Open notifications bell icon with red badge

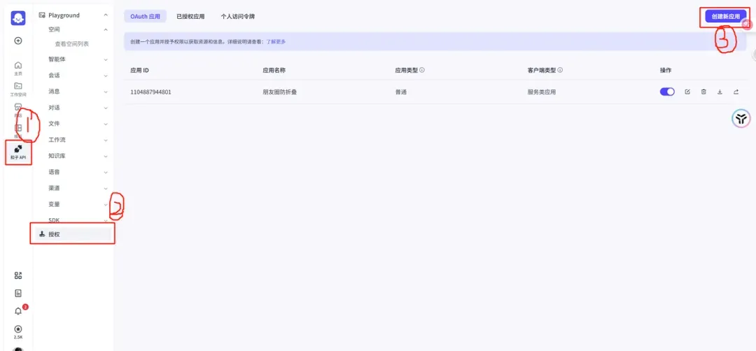click(18, 311)
